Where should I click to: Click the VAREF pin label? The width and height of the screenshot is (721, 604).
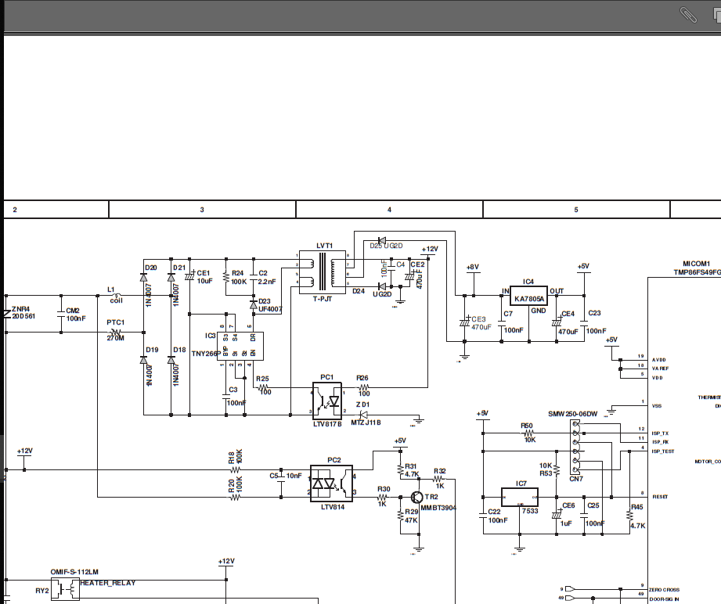(x=660, y=369)
